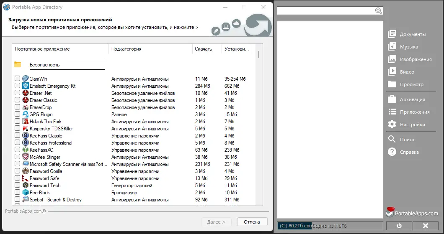Image resolution: width=444 pixels, height=234 pixels.
Task: Open Изображения folder item
Action: [x=410, y=59]
